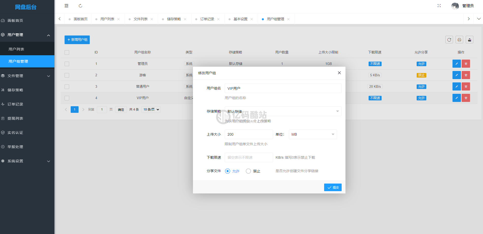Image resolution: width=483 pixels, height=234 pixels.
Task: Close the 修改用户组 dialog
Action: [x=339, y=73]
